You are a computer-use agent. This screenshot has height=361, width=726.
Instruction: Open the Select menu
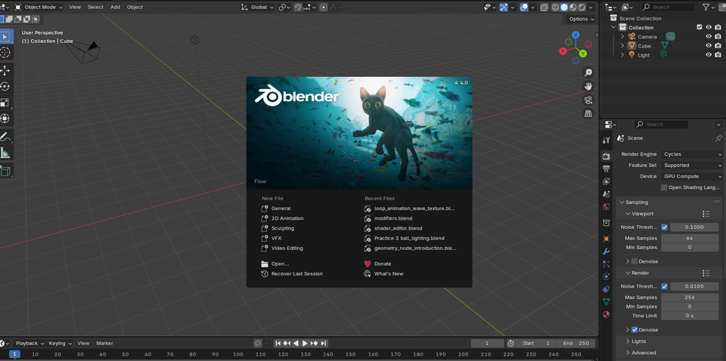point(96,7)
